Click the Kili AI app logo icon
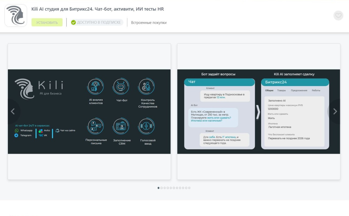Image resolution: width=349 pixels, height=216 pixels. (x=16, y=16)
